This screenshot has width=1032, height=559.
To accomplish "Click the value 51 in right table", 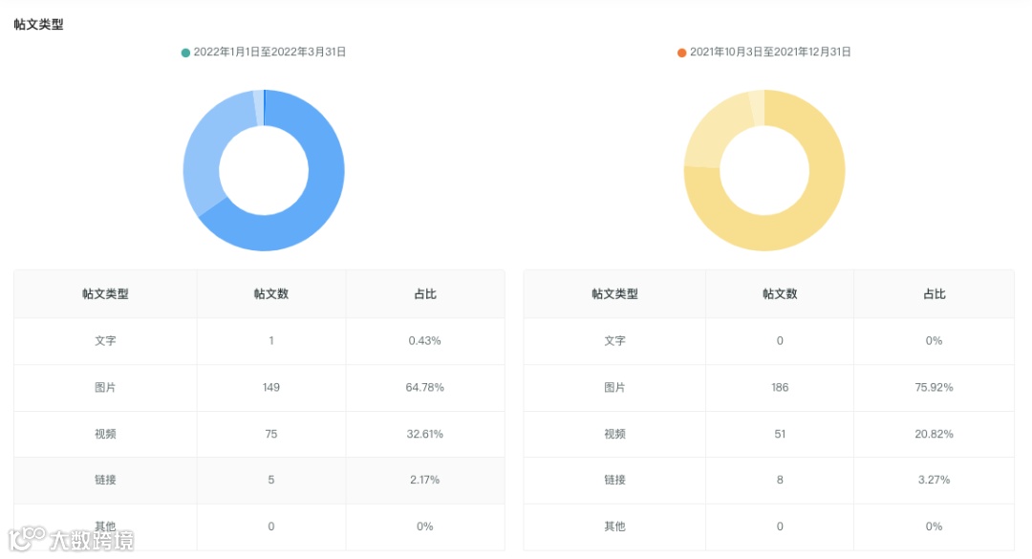I will (780, 434).
